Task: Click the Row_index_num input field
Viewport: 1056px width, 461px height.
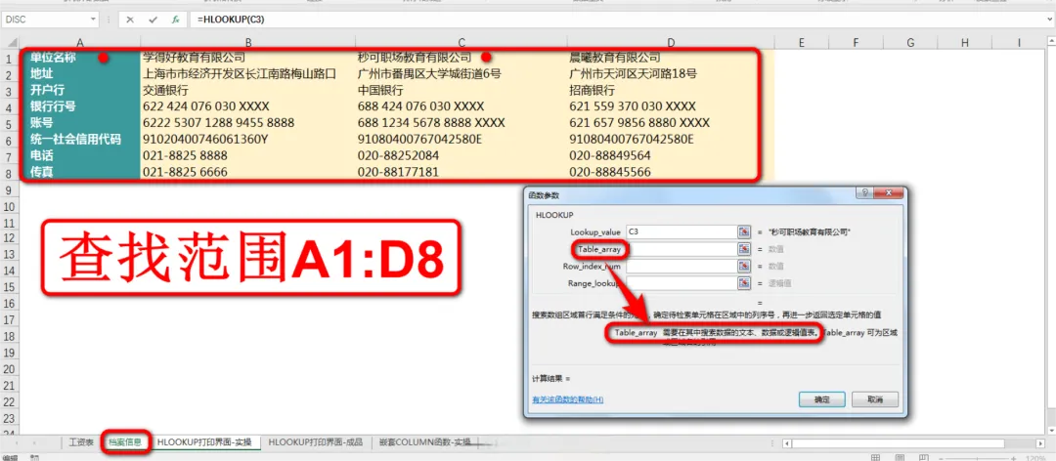Action: pos(681,267)
